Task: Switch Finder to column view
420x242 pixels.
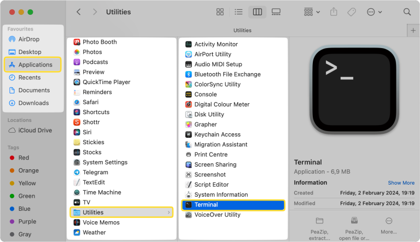Action: click(x=257, y=12)
